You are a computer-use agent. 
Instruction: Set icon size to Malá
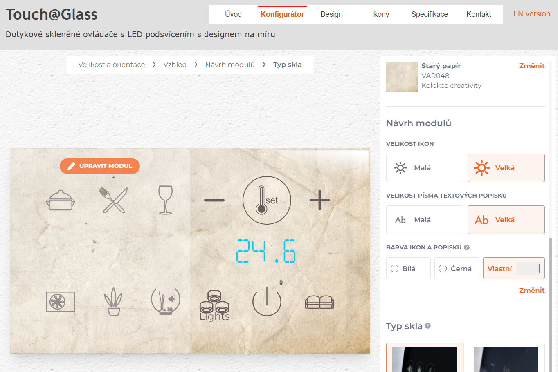[424, 168]
